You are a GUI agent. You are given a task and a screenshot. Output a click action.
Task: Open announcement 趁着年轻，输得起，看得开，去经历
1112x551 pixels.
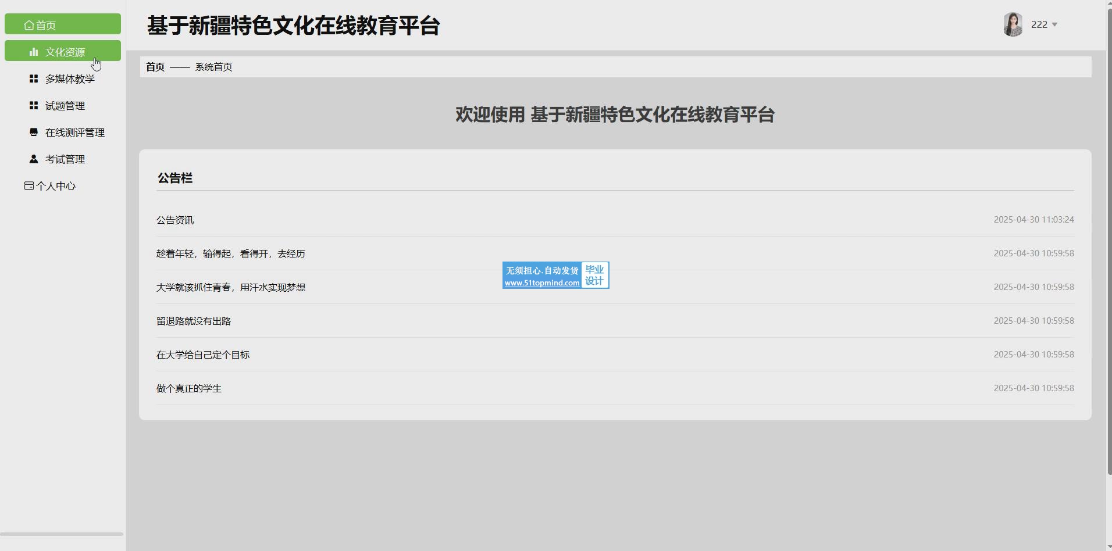click(x=231, y=254)
